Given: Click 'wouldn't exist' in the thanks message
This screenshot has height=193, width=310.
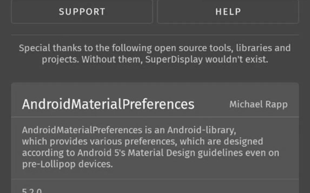Looking at the screenshot, I should [x=236, y=59].
